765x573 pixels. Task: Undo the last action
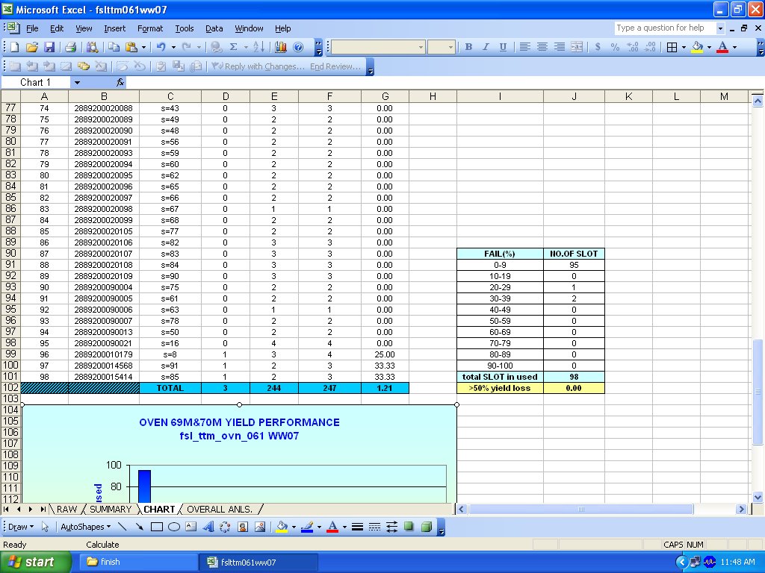pos(161,47)
